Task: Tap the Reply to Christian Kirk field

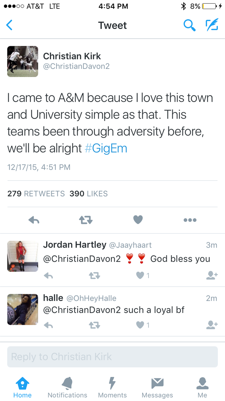Action: pyautogui.click(x=112, y=357)
